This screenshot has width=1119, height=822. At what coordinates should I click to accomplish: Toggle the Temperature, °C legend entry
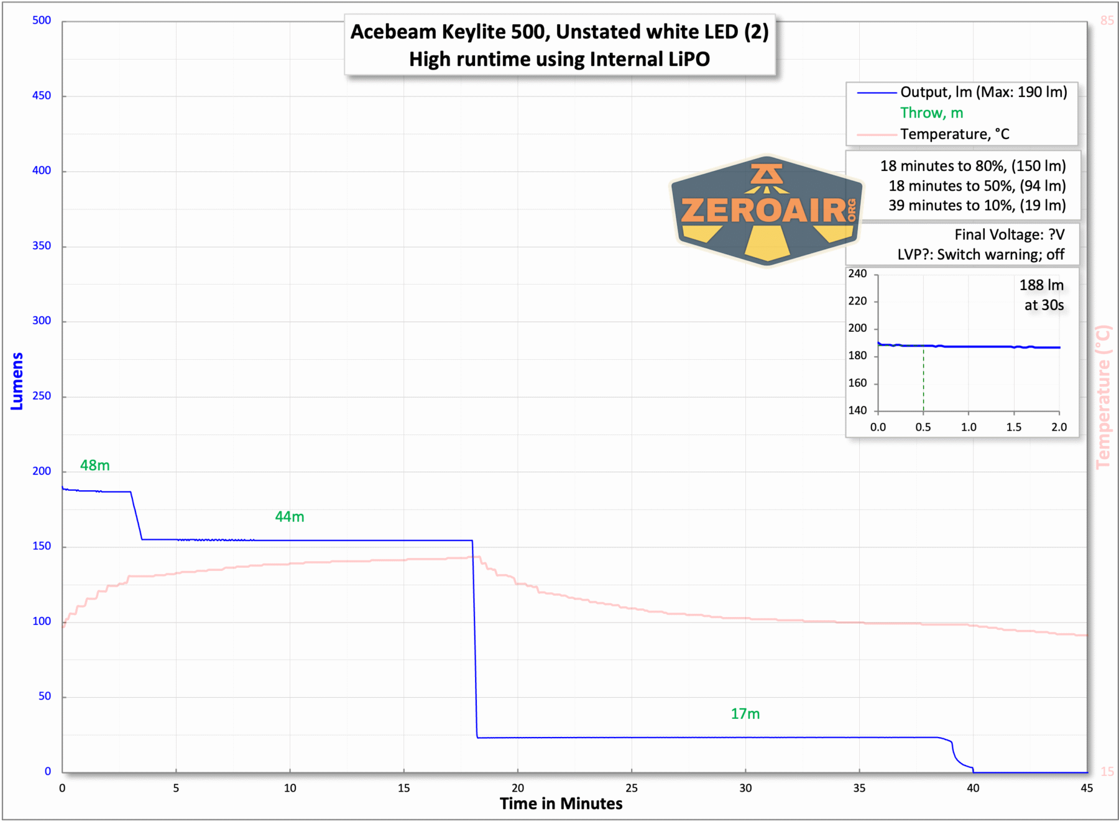[954, 134]
